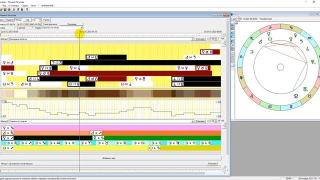Open the Метод2 method dropdown
Screen dimensions: 320x180
point(192,121)
